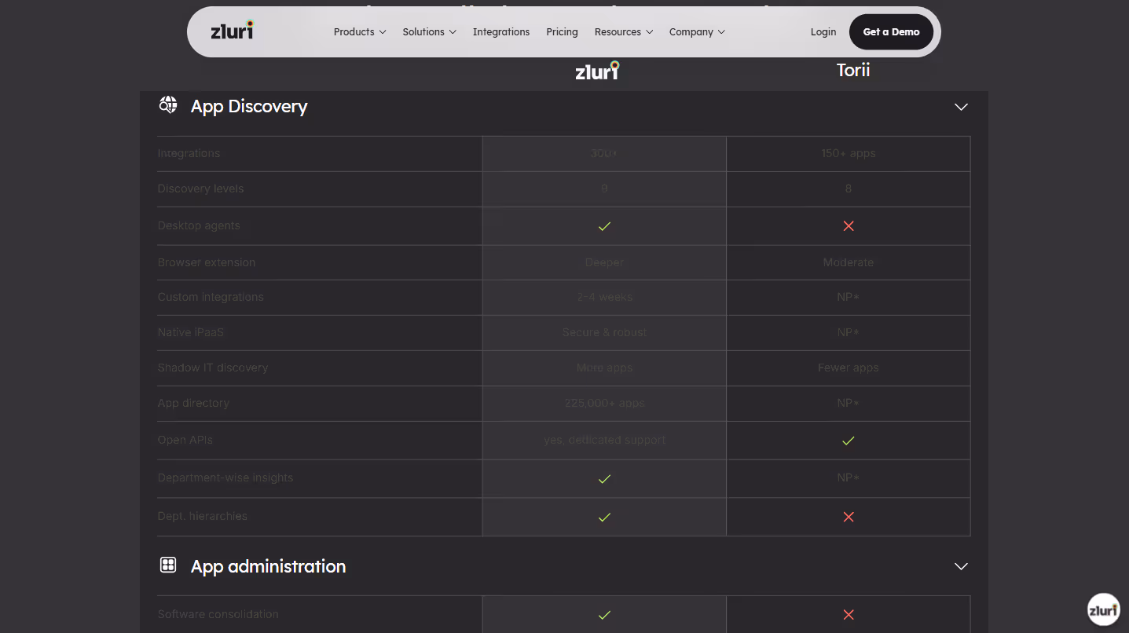1129x633 pixels.
Task: Click zluri checkmark for Desktop agents
Action: [x=604, y=226]
